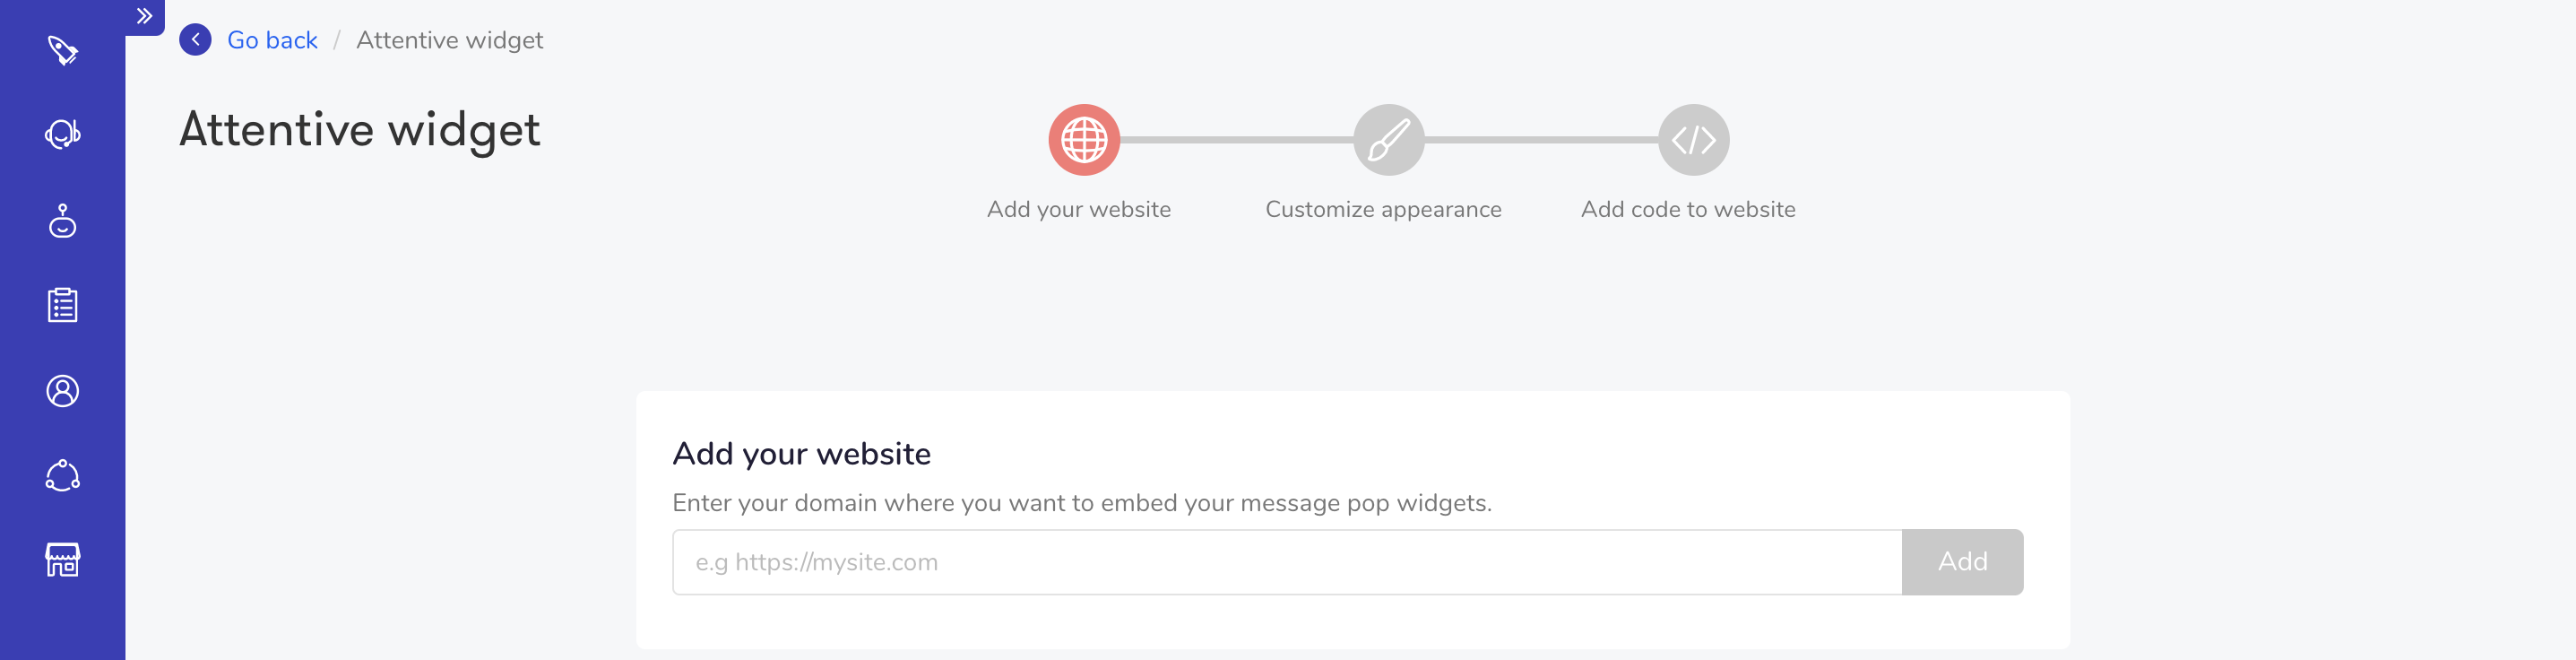The height and width of the screenshot is (660, 2576).
Task: Click the Add button
Action: (1962, 562)
